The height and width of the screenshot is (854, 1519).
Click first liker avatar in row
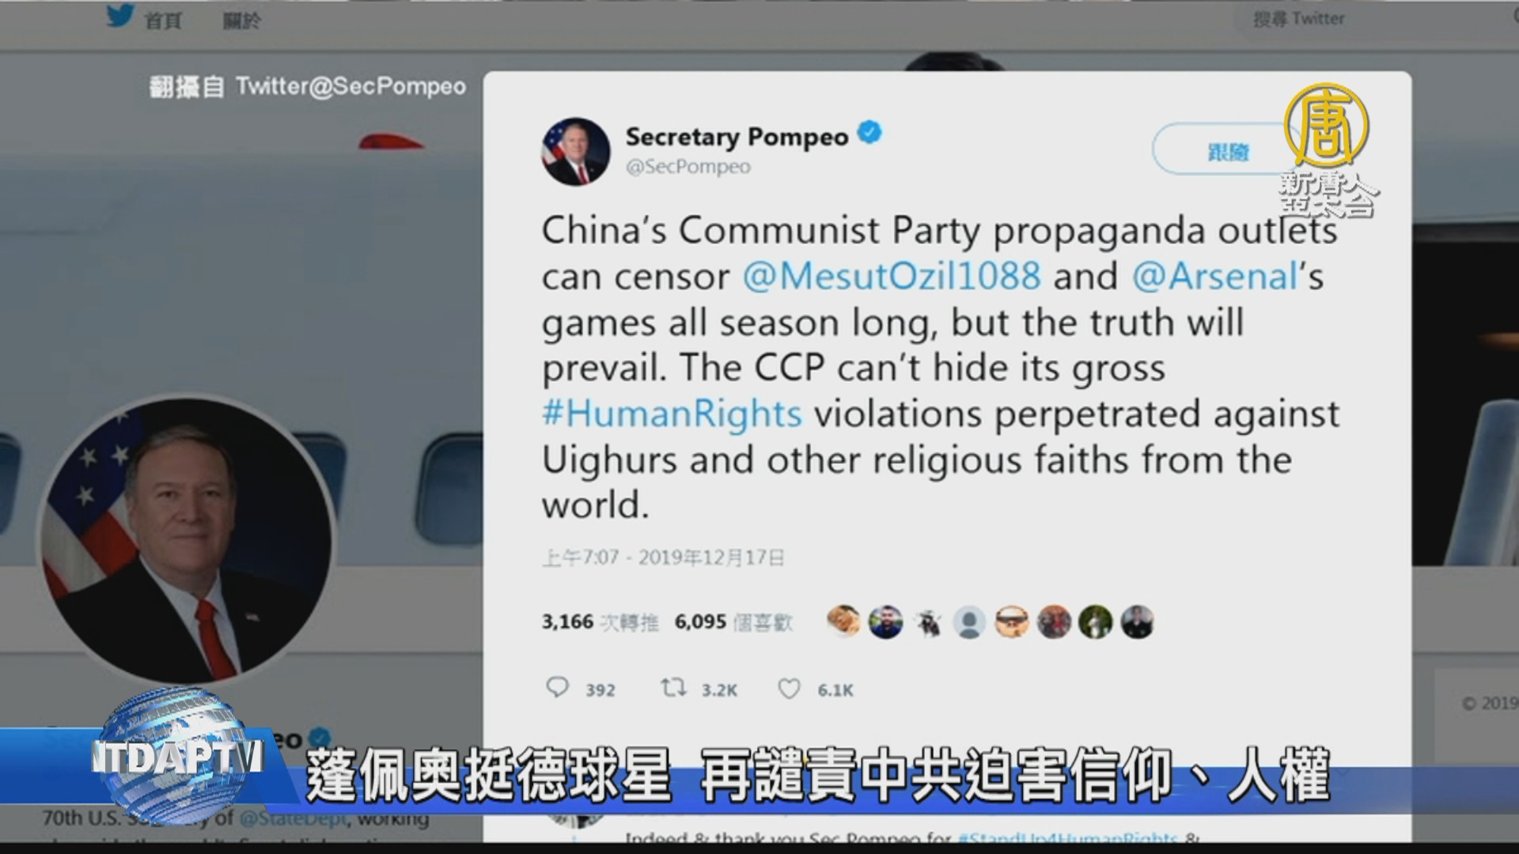tap(843, 622)
